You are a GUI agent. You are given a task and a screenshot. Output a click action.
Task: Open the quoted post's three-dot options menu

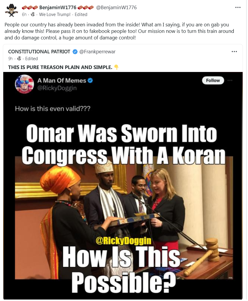(234, 52)
